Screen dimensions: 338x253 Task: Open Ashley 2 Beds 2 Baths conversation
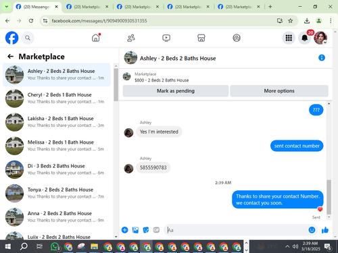57,75
